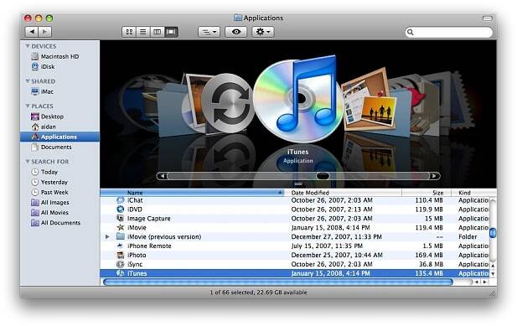Image resolution: width=517 pixels, height=326 pixels.
Task: Sort by the Date Modified column header
Action: tap(343, 193)
